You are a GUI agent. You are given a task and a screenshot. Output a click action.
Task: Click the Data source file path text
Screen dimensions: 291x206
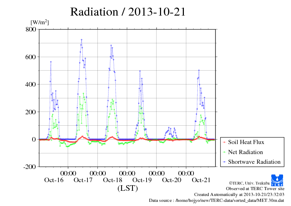217,200
